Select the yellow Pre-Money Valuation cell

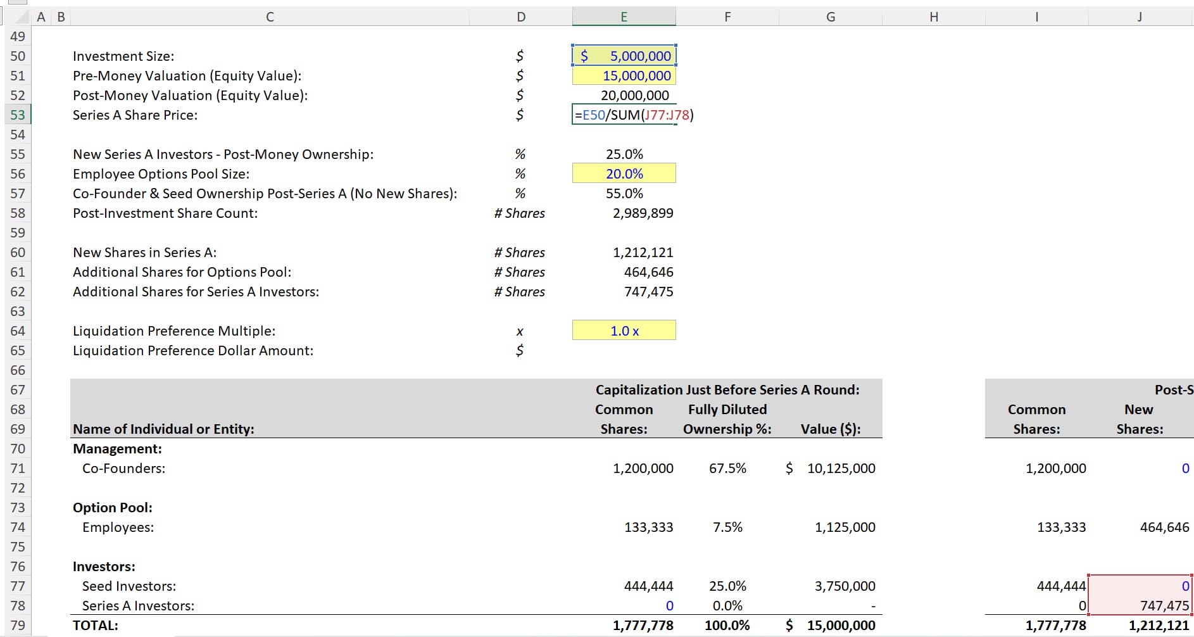[x=624, y=75]
